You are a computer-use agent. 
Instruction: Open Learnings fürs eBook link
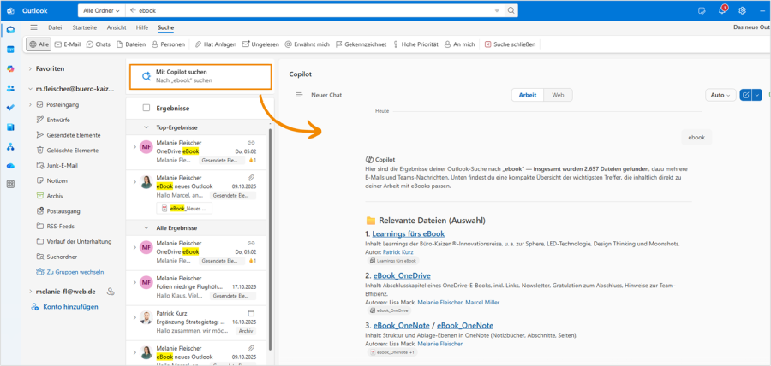click(x=408, y=233)
